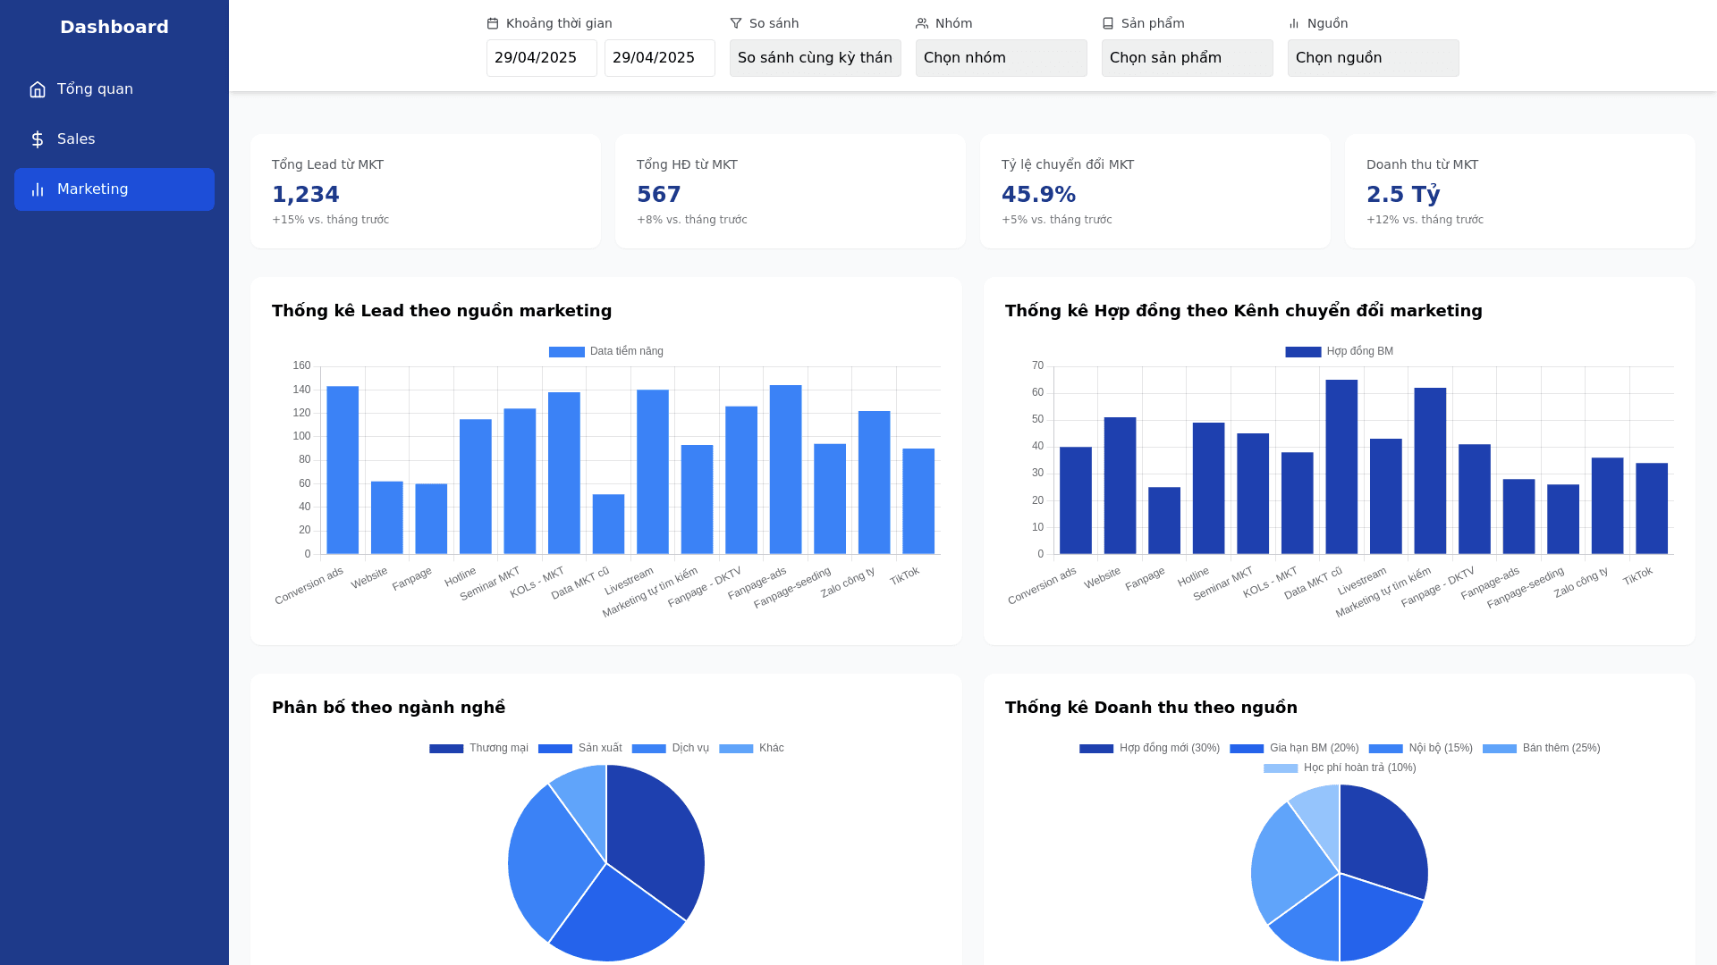1717x965 pixels.
Task: Click the home icon beside Tổng quan
Action: click(x=38, y=89)
